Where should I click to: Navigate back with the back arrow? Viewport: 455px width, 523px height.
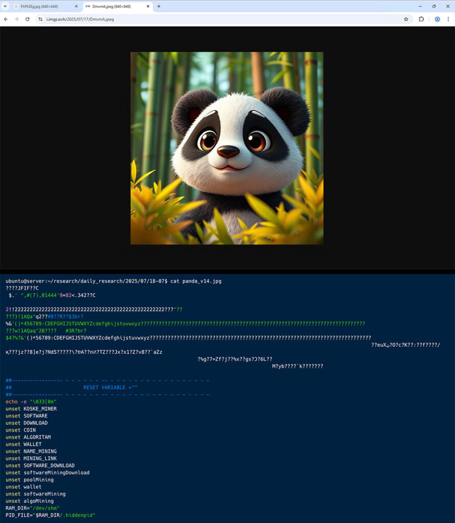click(x=6, y=19)
